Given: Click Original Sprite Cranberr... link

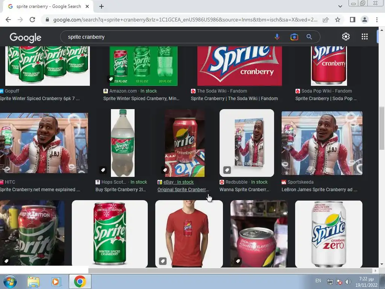Looking at the screenshot, I should pyautogui.click(x=183, y=190).
